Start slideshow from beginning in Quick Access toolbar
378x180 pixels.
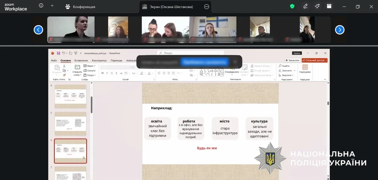point(76,53)
